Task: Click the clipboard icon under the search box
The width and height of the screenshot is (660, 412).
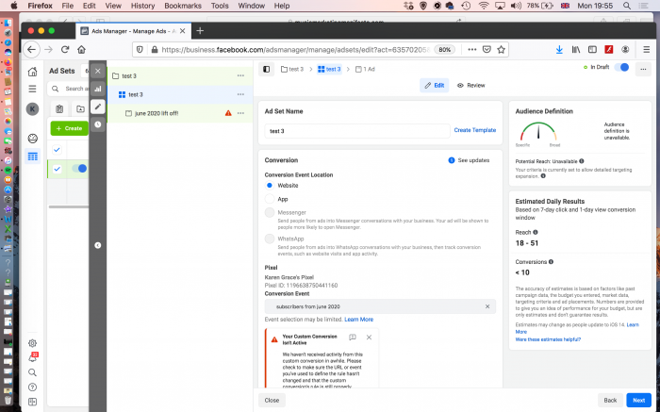Action: (x=59, y=109)
